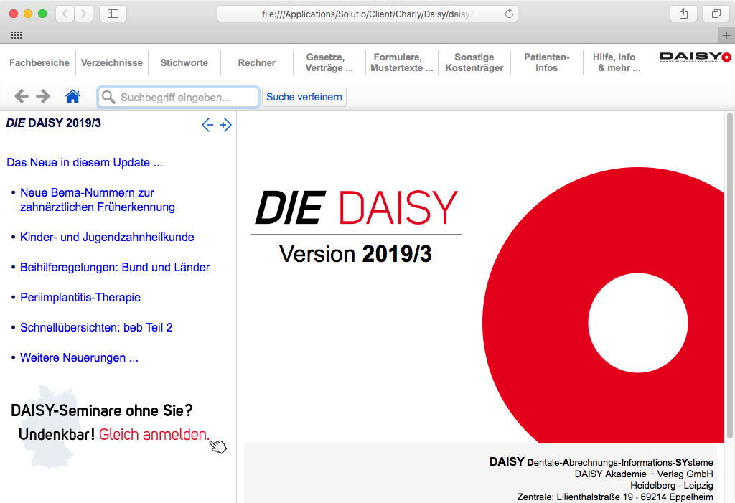735x503 pixels.
Task: Add a new tab with plus button
Action: pyautogui.click(x=726, y=35)
